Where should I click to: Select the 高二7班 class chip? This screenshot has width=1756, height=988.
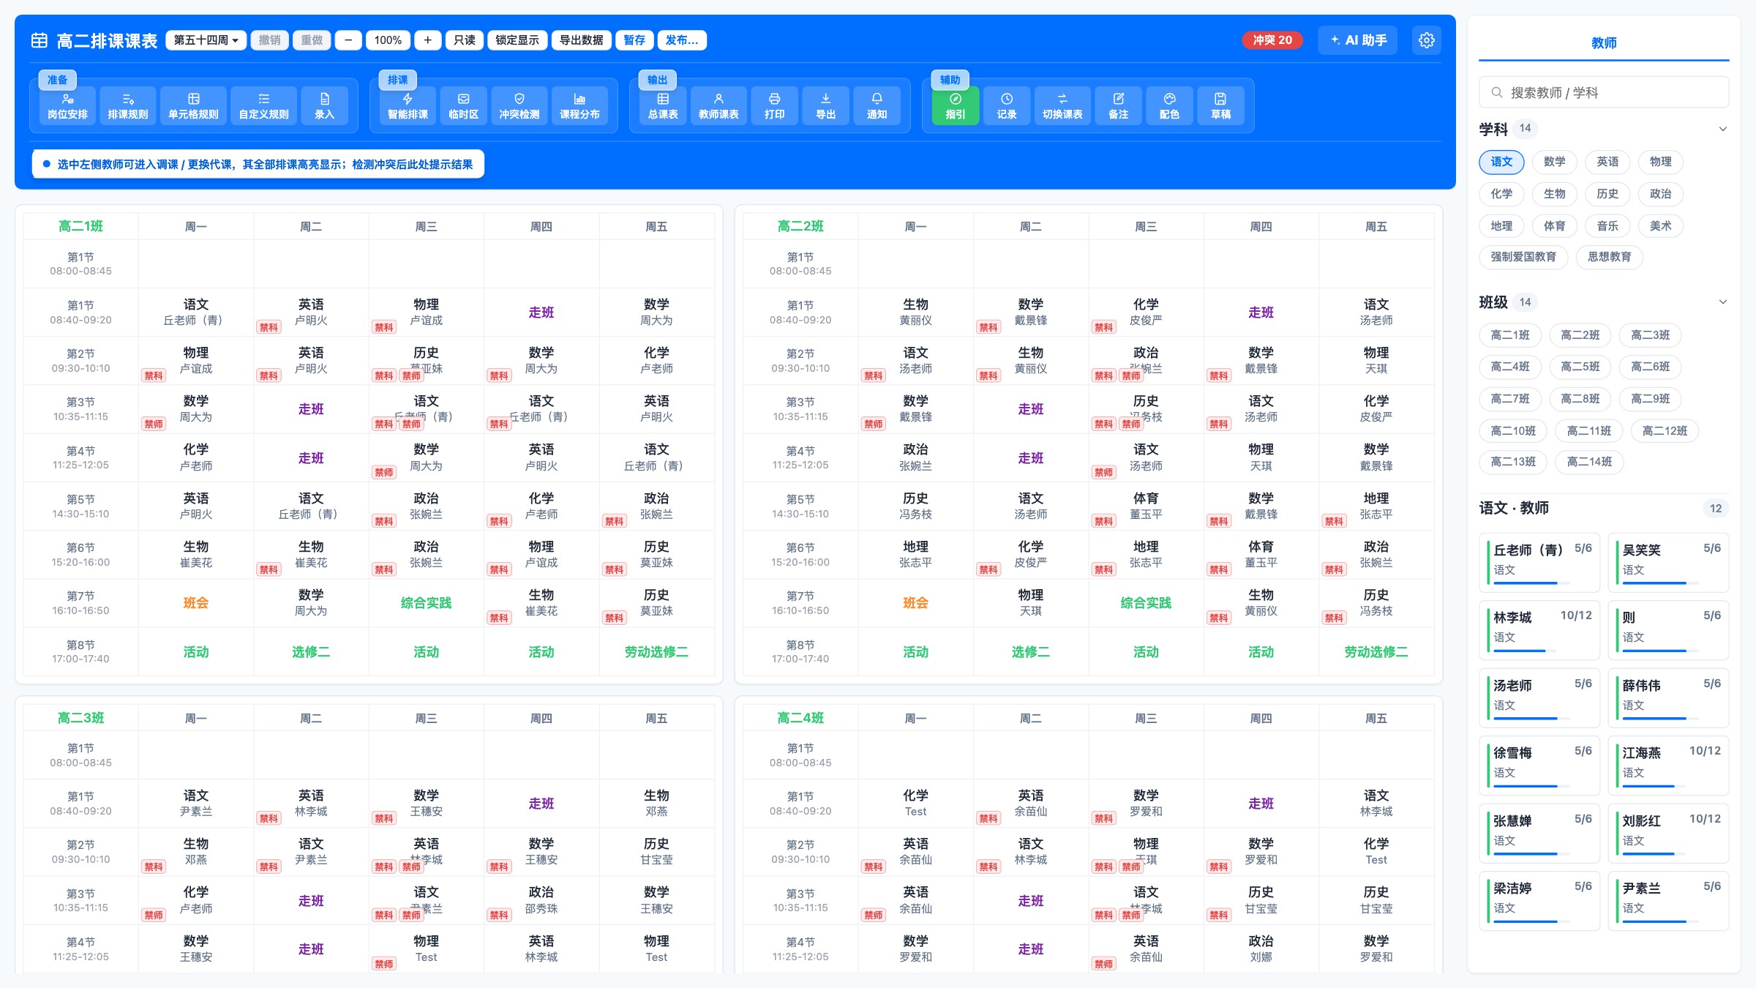point(1510,399)
